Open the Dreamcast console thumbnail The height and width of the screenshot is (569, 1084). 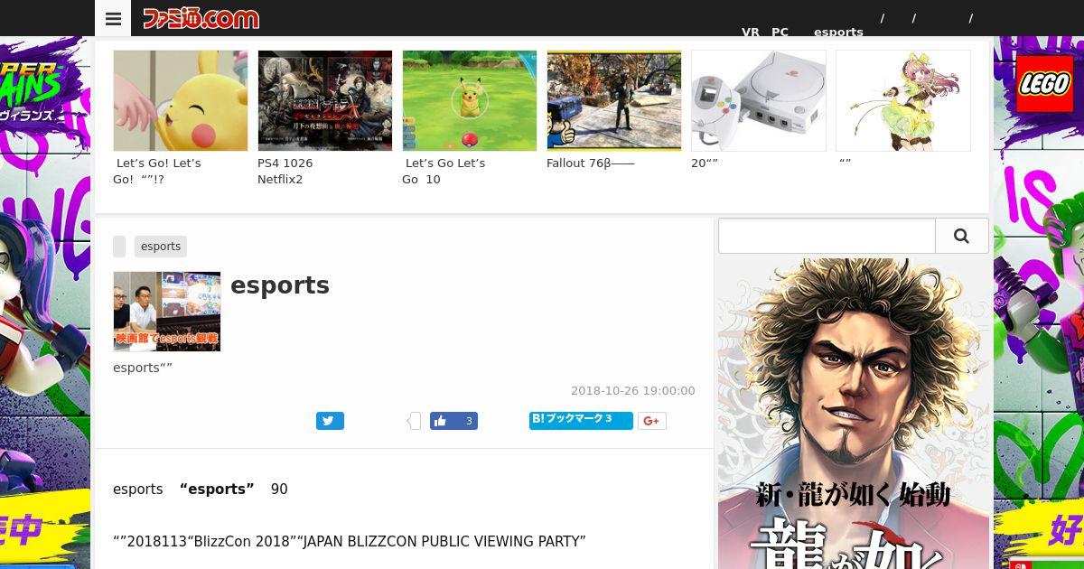coord(759,100)
